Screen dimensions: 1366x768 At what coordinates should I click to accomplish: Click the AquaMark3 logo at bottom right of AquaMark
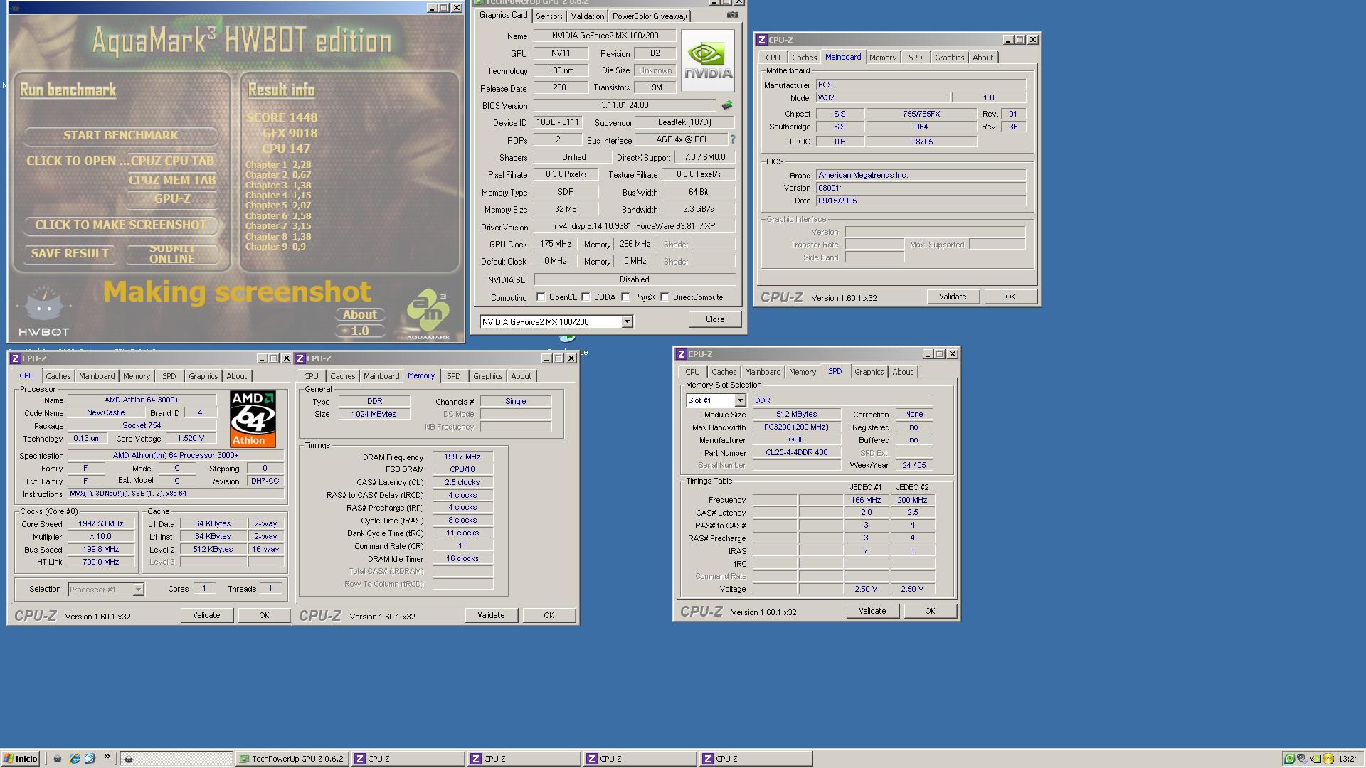428,314
